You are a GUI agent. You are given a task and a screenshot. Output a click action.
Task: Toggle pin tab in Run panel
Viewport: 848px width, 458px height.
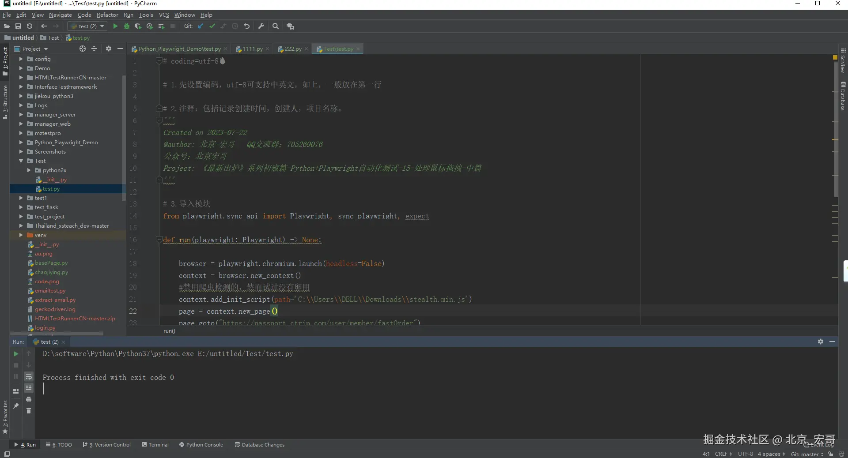point(16,406)
